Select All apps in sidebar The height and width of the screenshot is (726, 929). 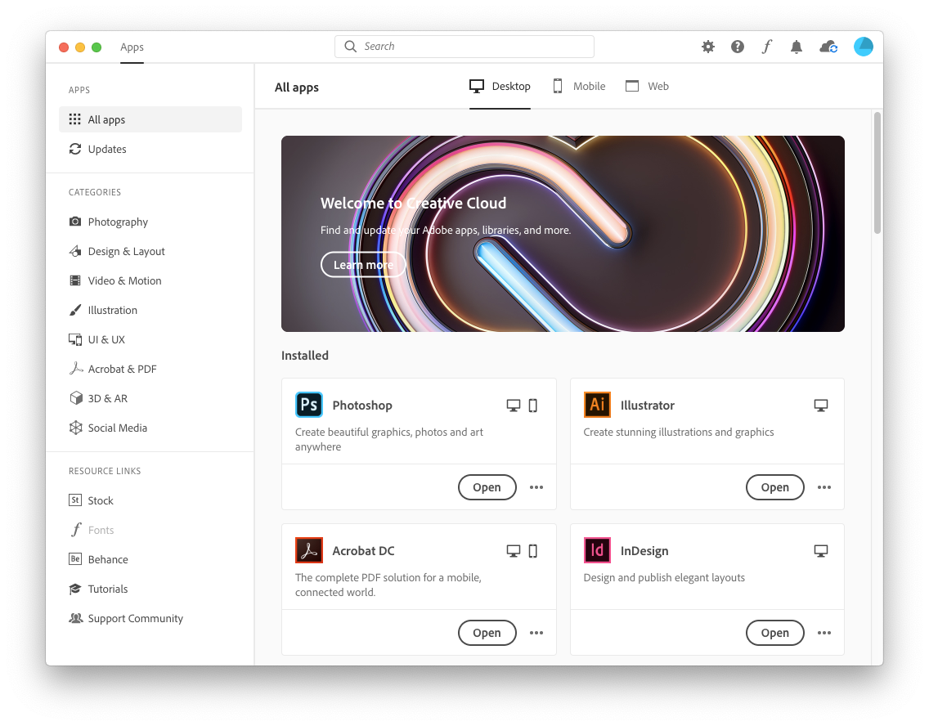150,119
